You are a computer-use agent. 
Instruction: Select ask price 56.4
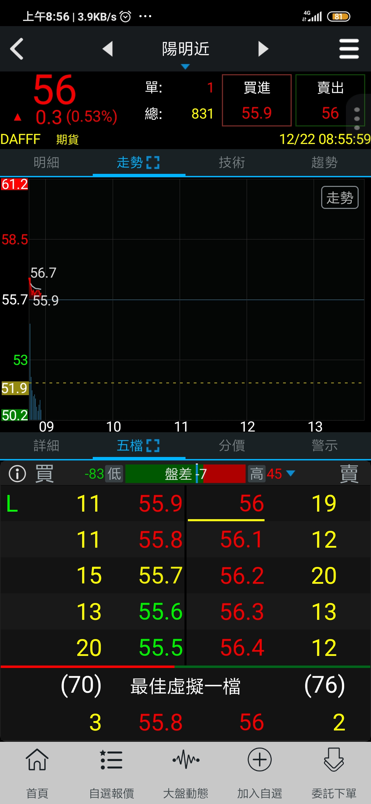pyautogui.click(x=242, y=648)
